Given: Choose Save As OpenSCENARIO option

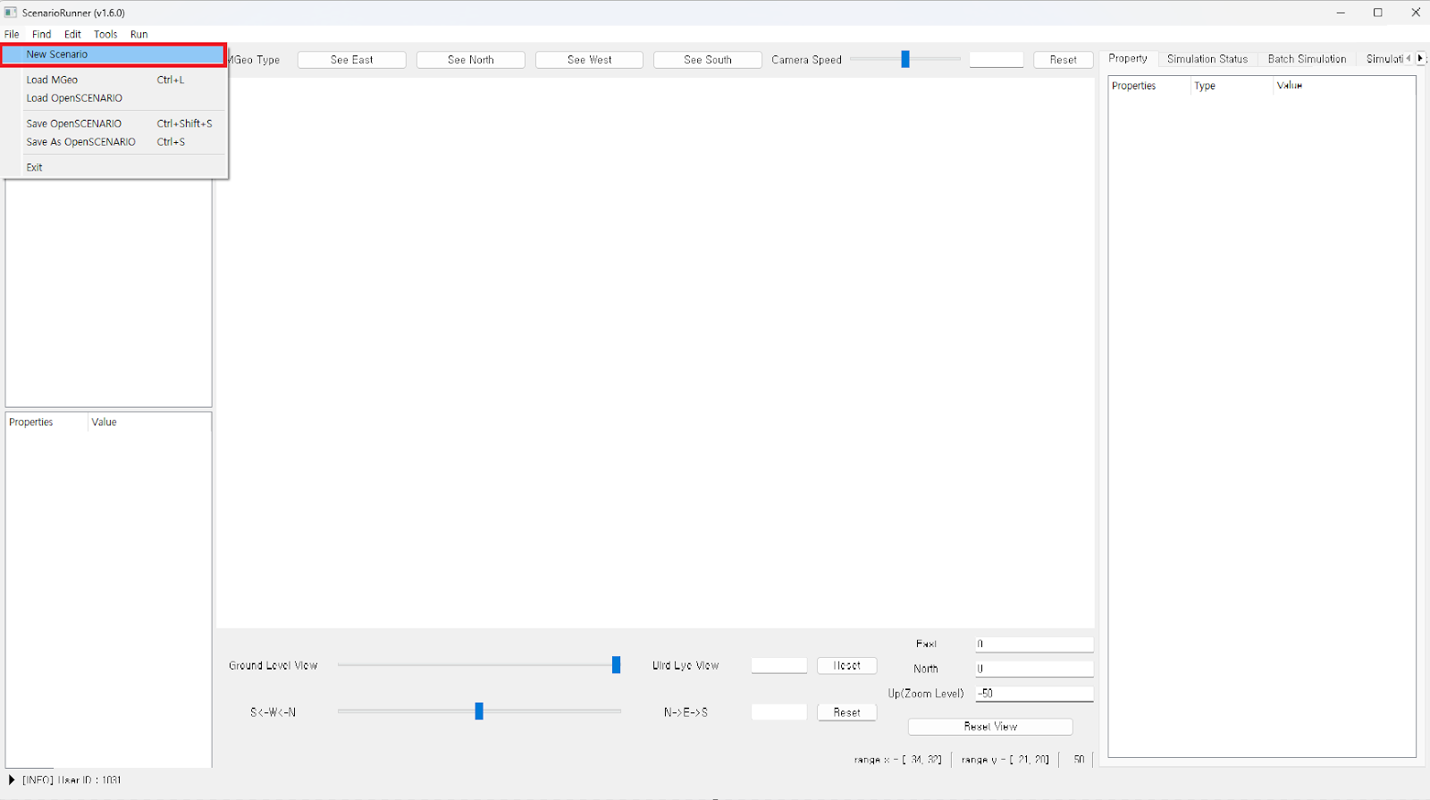Looking at the screenshot, I should (x=81, y=142).
